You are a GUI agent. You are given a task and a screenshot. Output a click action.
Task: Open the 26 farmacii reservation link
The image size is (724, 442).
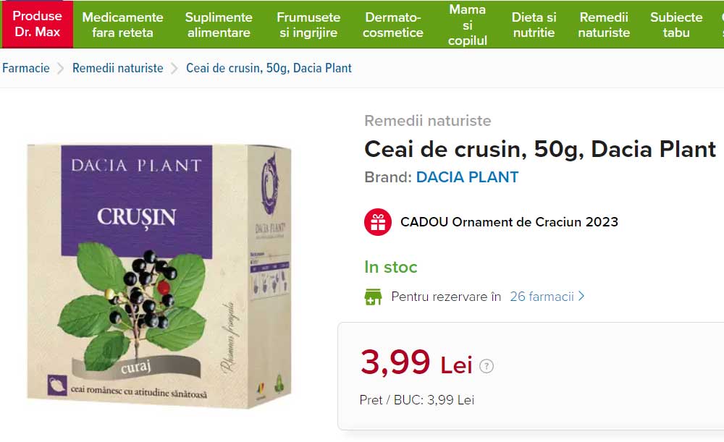click(542, 297)
